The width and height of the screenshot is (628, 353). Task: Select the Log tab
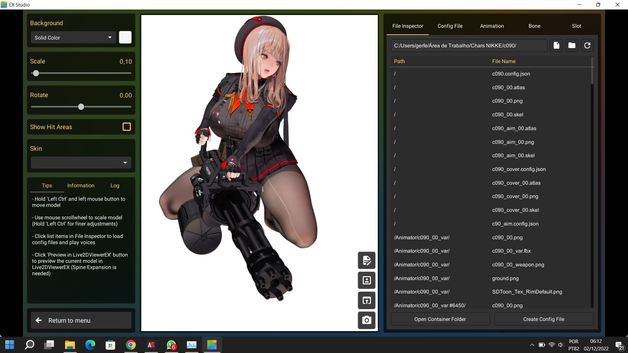pyautogui.click(x=115, y=186)
